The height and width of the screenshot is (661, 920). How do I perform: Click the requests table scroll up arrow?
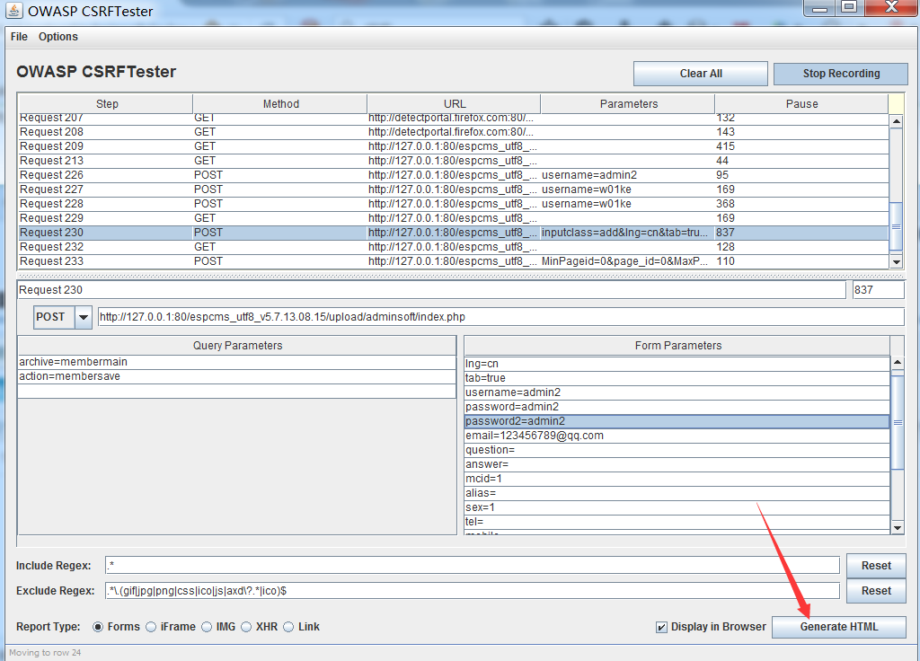[896, 122]
